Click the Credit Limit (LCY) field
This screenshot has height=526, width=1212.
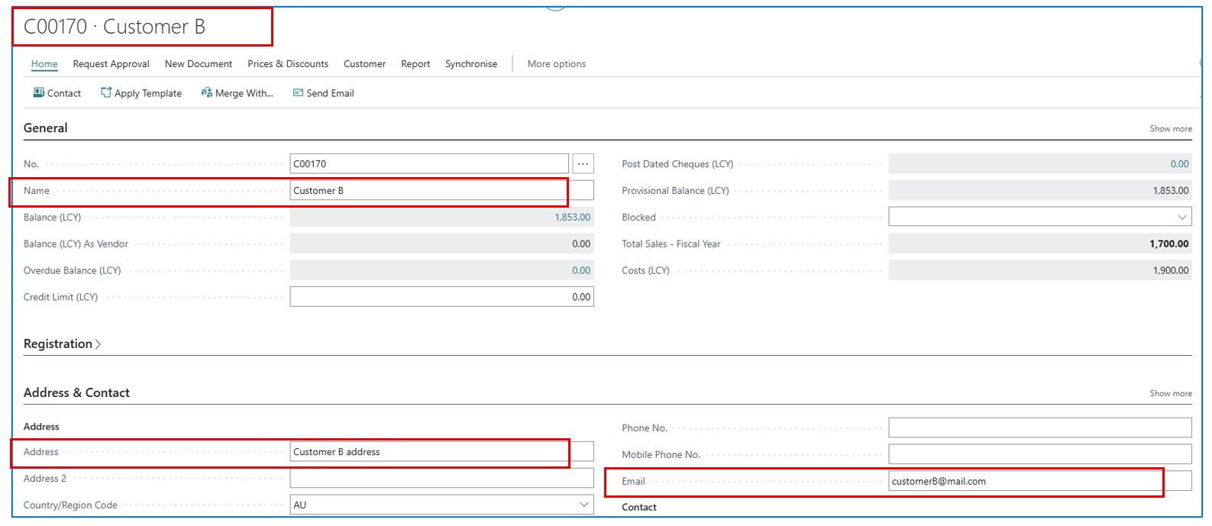[x=441, y=297]
